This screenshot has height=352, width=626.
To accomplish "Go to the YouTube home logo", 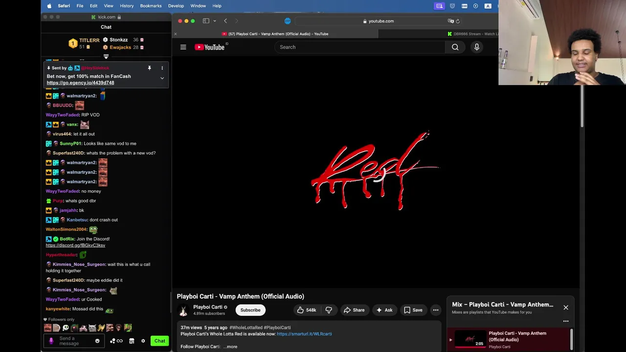I will (210, 47).
